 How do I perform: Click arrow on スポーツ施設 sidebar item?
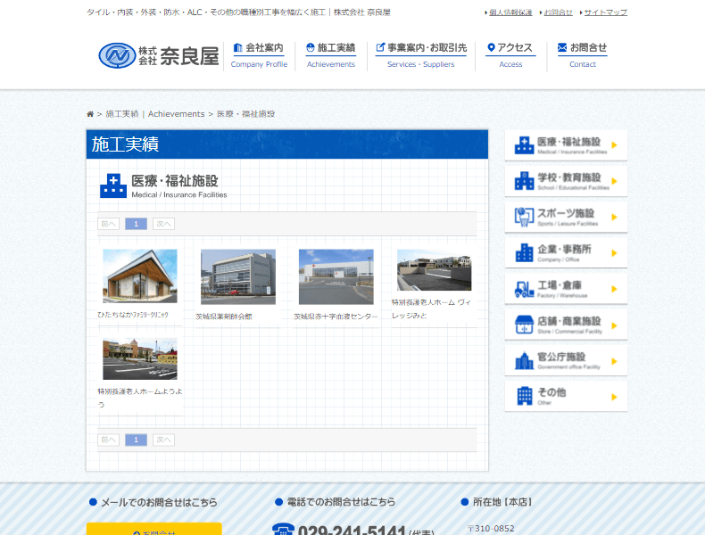point(614,217)
